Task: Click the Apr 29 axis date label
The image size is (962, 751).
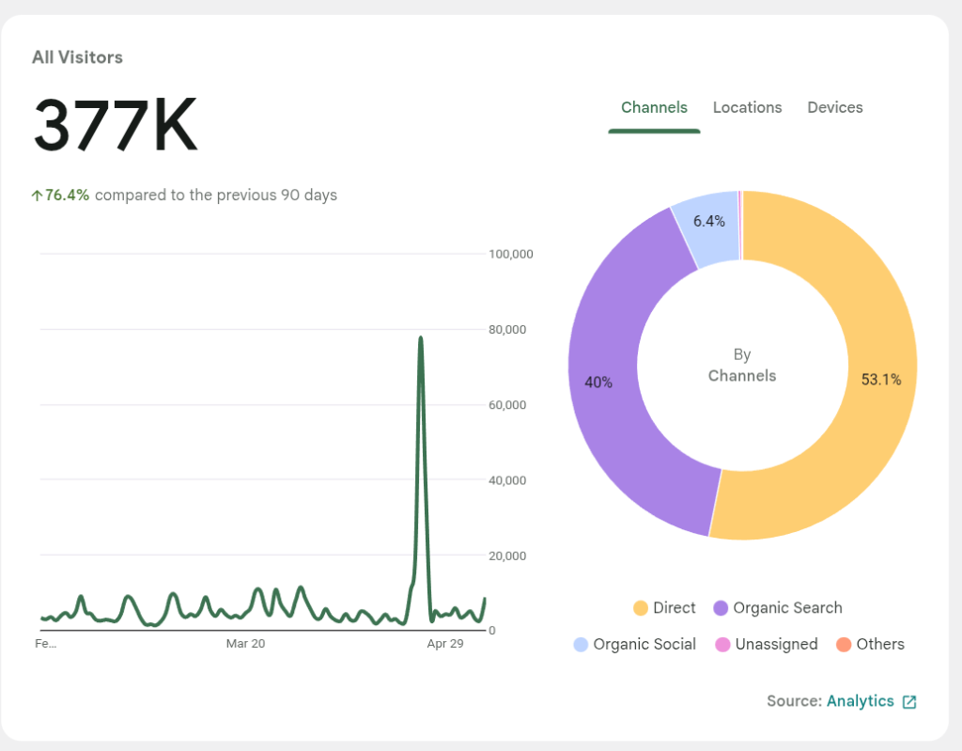Action: coord(445,644)
